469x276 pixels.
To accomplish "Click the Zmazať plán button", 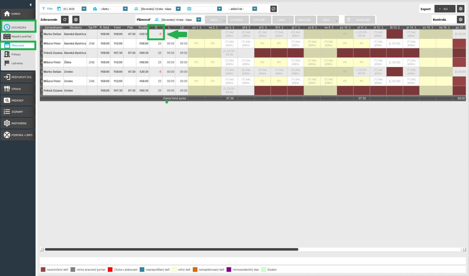I will point(360,20).
